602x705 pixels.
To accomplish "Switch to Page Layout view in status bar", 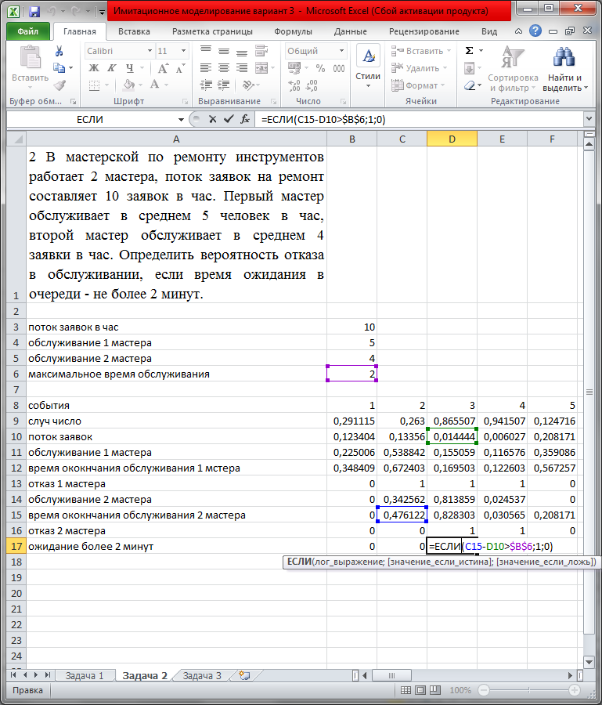I will (420, 691).
